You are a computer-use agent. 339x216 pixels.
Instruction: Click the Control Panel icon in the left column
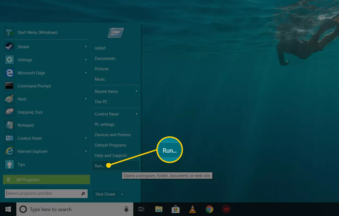click(x=10, y=138)
